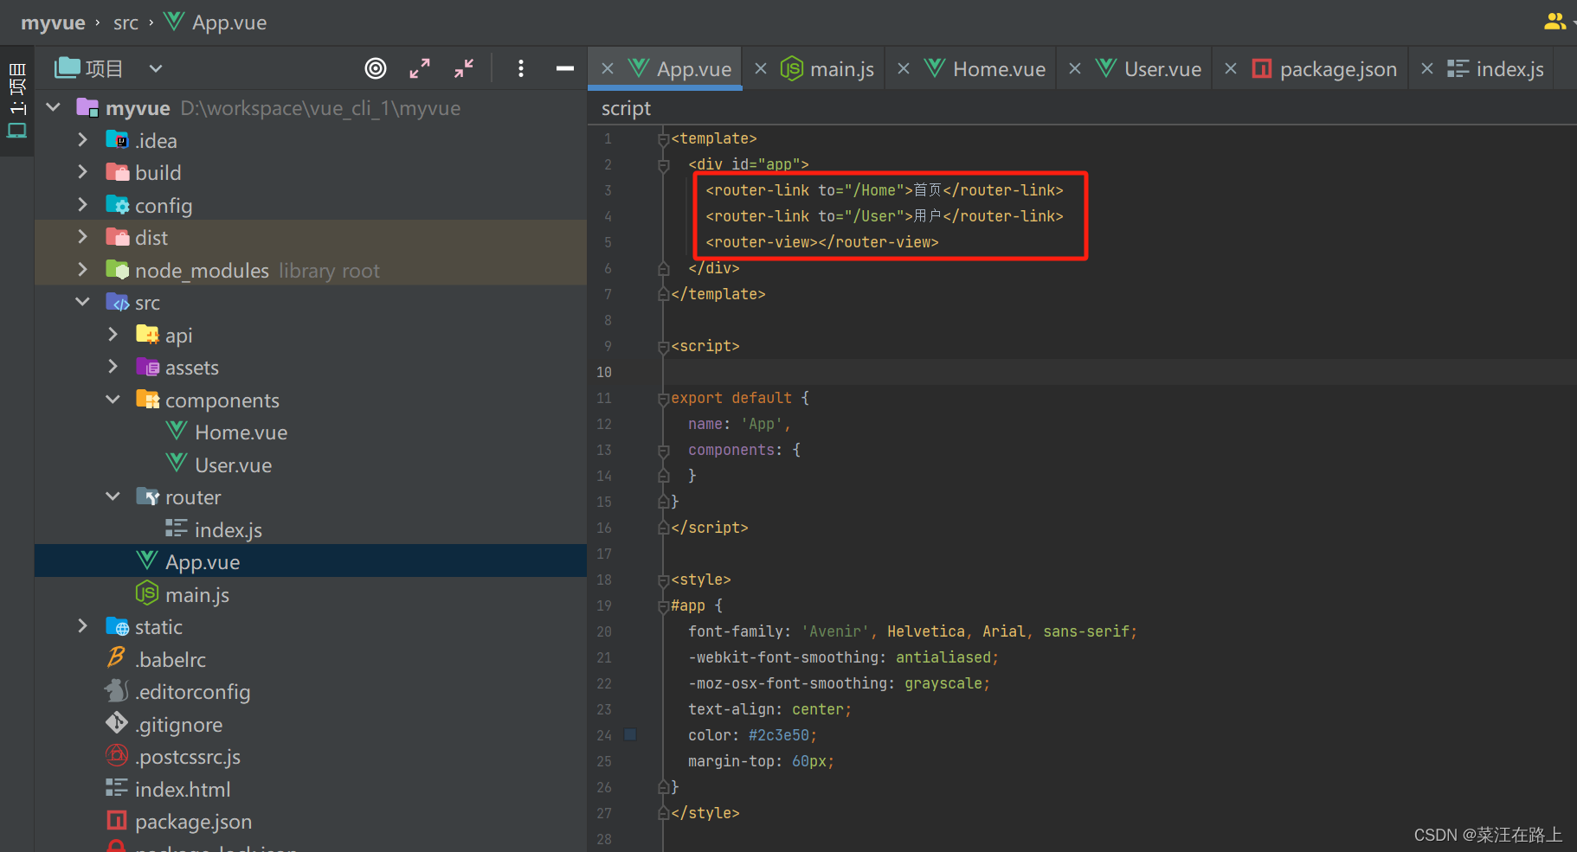The image size is (1577, 852).
Task: Click the src breadcrumb in title bar
Action: pyautogui.click(x=126, y=22)
